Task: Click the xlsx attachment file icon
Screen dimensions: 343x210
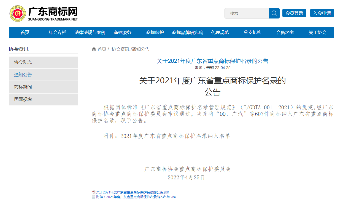Action: [94, 197]
